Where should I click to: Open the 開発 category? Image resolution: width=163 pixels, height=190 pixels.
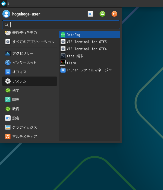pos(16,100)
